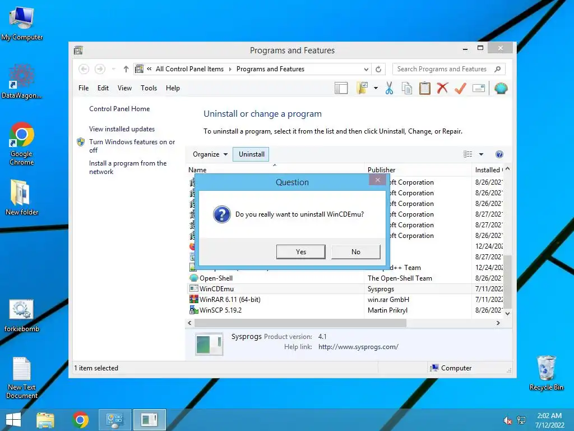
Task: Click the Cut scissors icon
Action: coord(389,88)
